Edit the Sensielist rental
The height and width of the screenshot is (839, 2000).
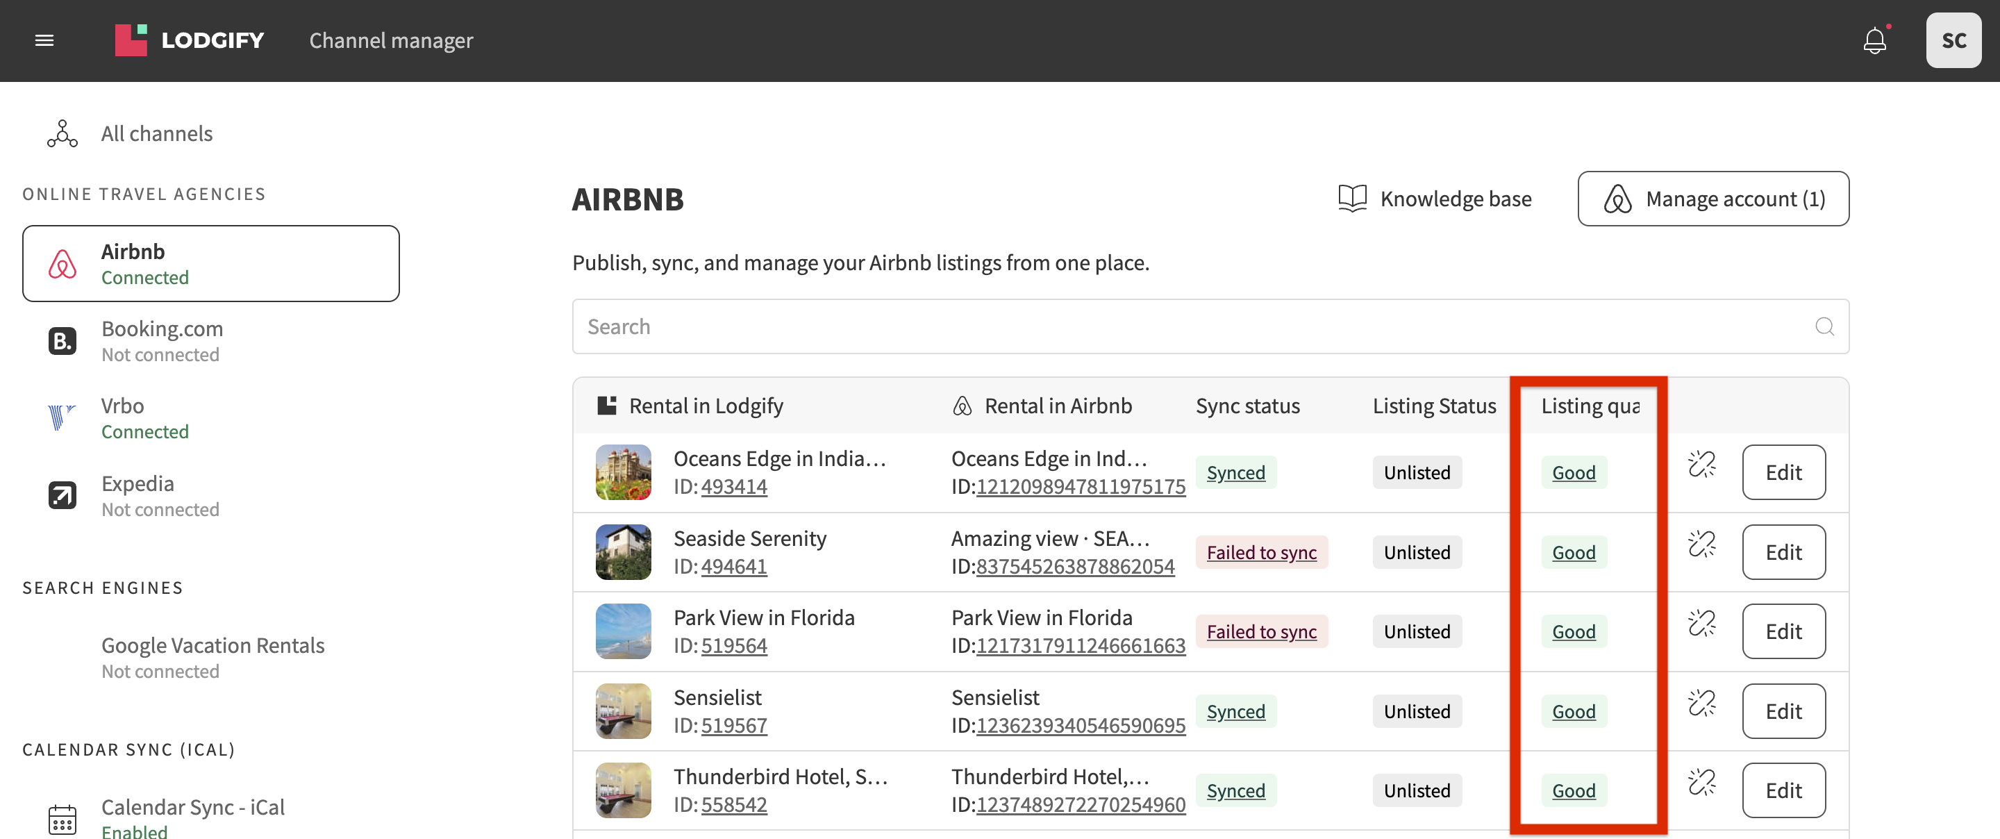tap(1783, 712)
